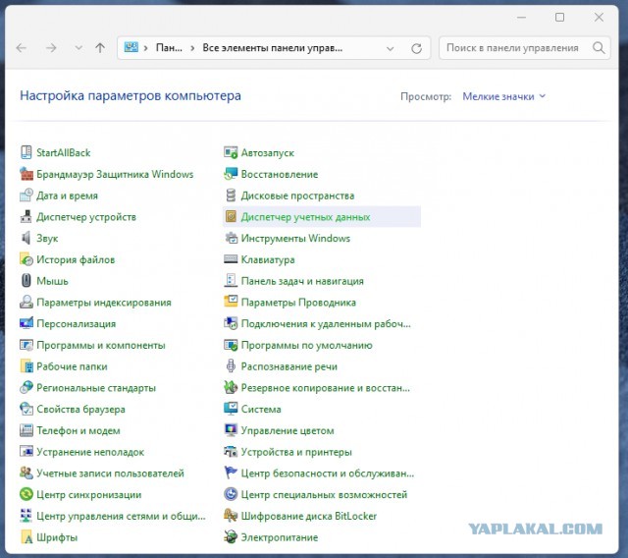Click the Распознавание речи microphone icon
Viewport: 628px width, 558px height.
(231, 366)
